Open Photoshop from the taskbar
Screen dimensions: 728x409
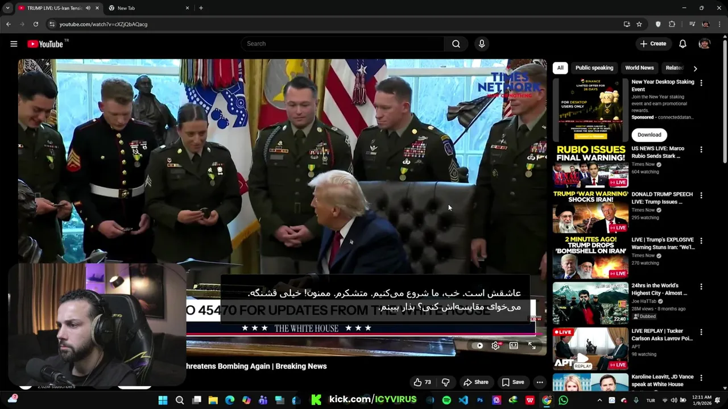coord(480,400)
